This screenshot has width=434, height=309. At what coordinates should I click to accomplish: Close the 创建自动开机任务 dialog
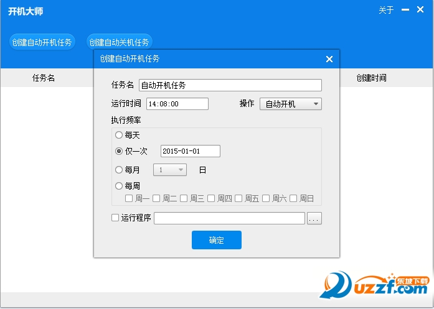pos(329,59)
